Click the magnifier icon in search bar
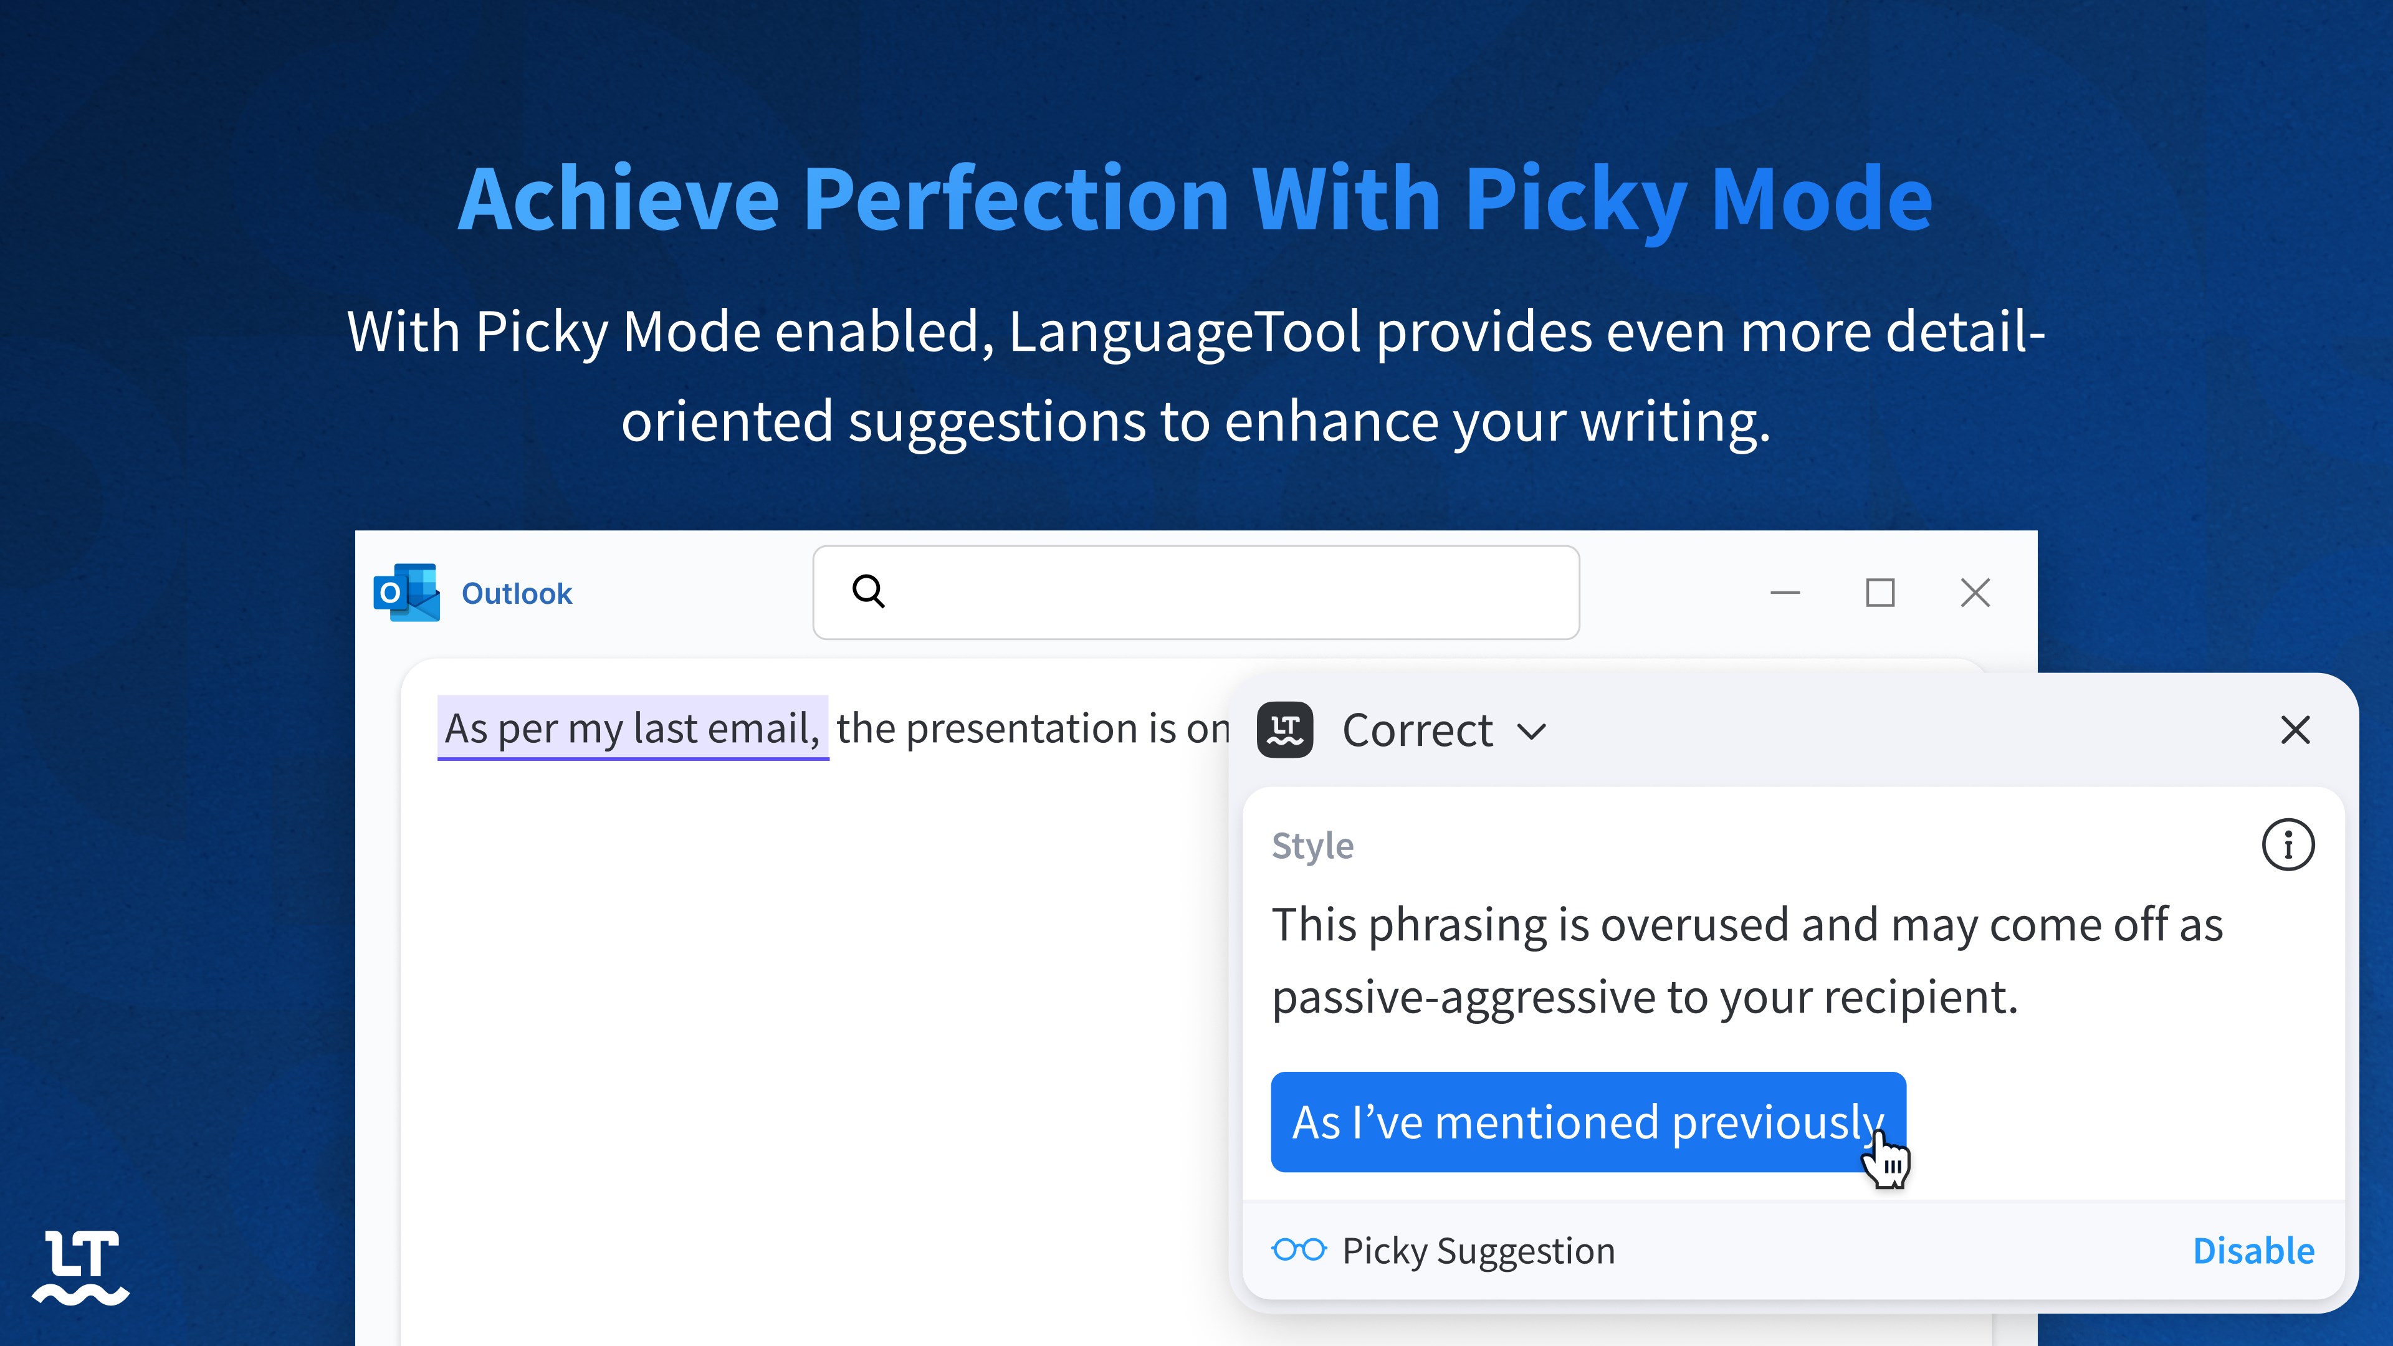 click(x=869, y=591)
